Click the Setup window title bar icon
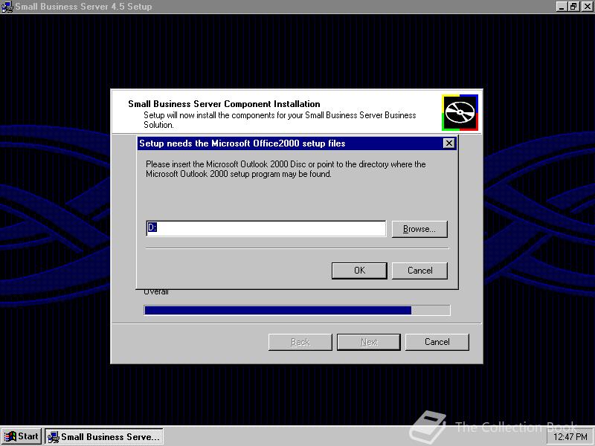The height and width of the screenshot is (446, 595). (7, 7)
